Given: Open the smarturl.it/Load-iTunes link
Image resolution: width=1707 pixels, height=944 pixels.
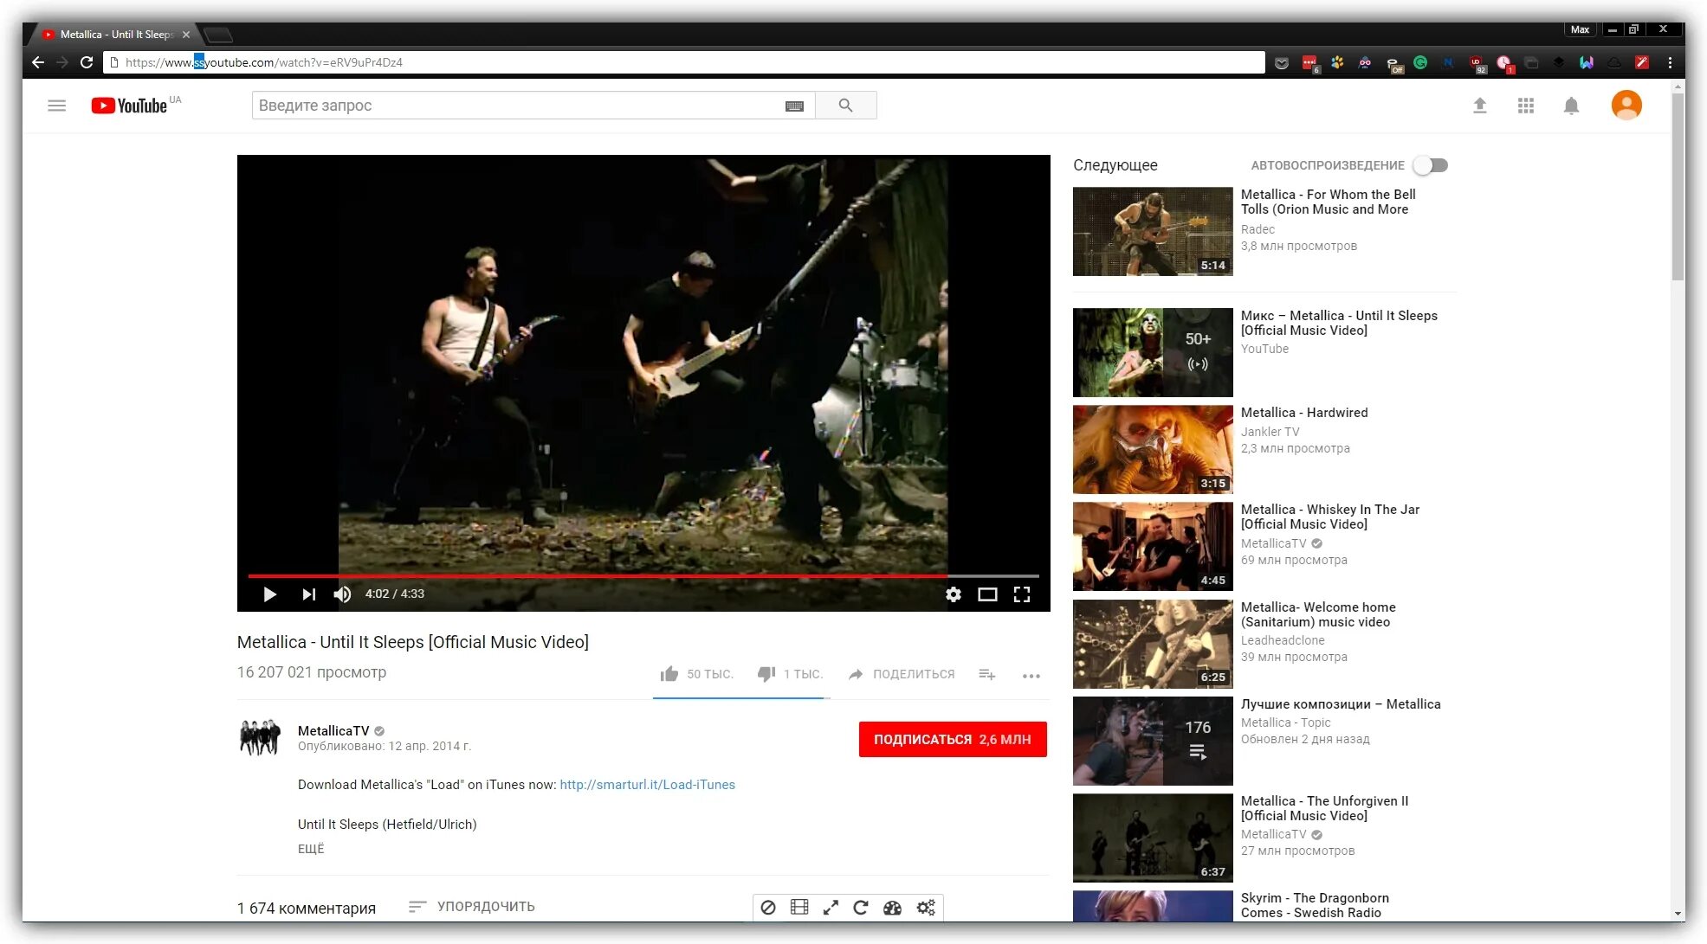Looking at the screenshot, I should click(647, 785).
